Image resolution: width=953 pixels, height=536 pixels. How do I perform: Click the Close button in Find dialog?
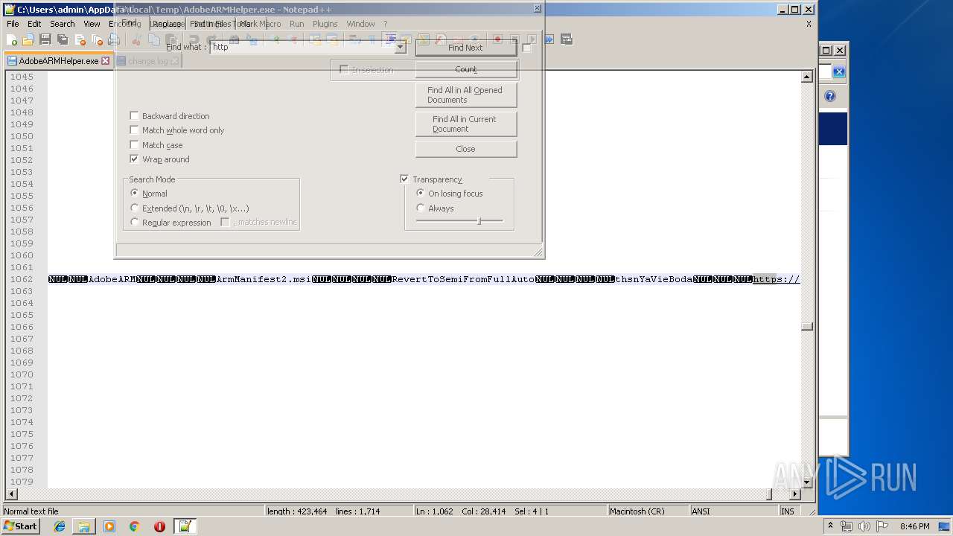465,149
